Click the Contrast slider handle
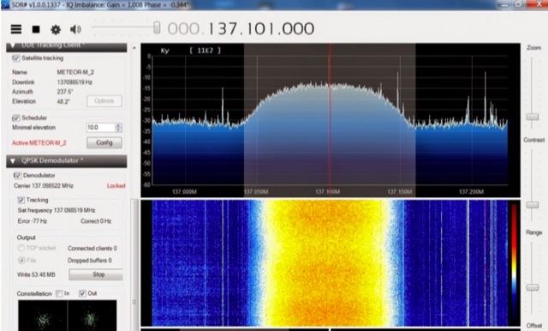The height and width of the screenshot is (331, 548). tap(533, 205)
